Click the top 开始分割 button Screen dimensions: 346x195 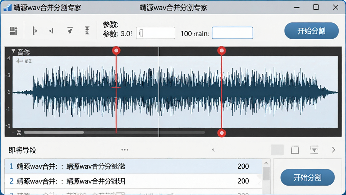[311, 31]
